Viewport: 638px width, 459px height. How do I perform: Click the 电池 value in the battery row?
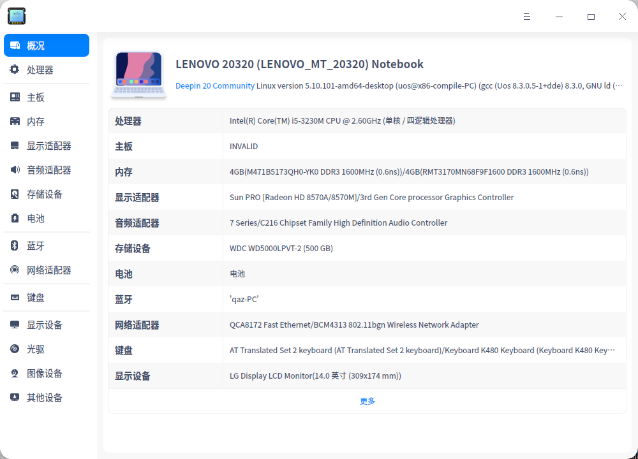237,273
